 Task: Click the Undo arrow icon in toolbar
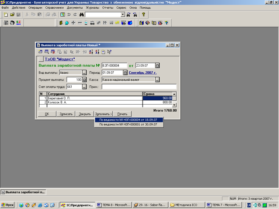69,15
